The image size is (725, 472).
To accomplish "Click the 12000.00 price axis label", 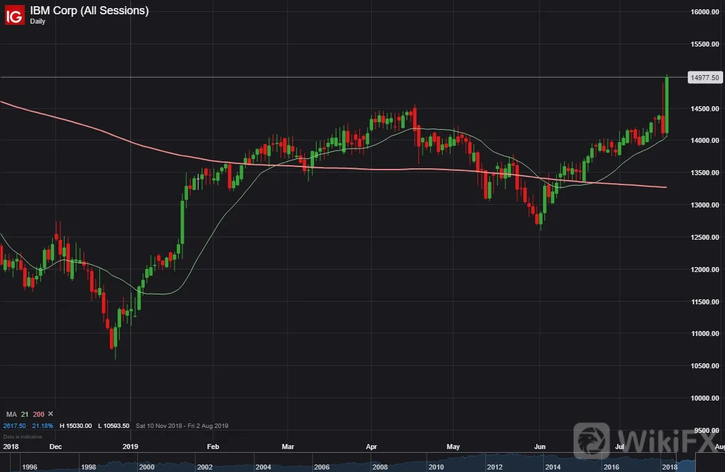I will 705,270.
